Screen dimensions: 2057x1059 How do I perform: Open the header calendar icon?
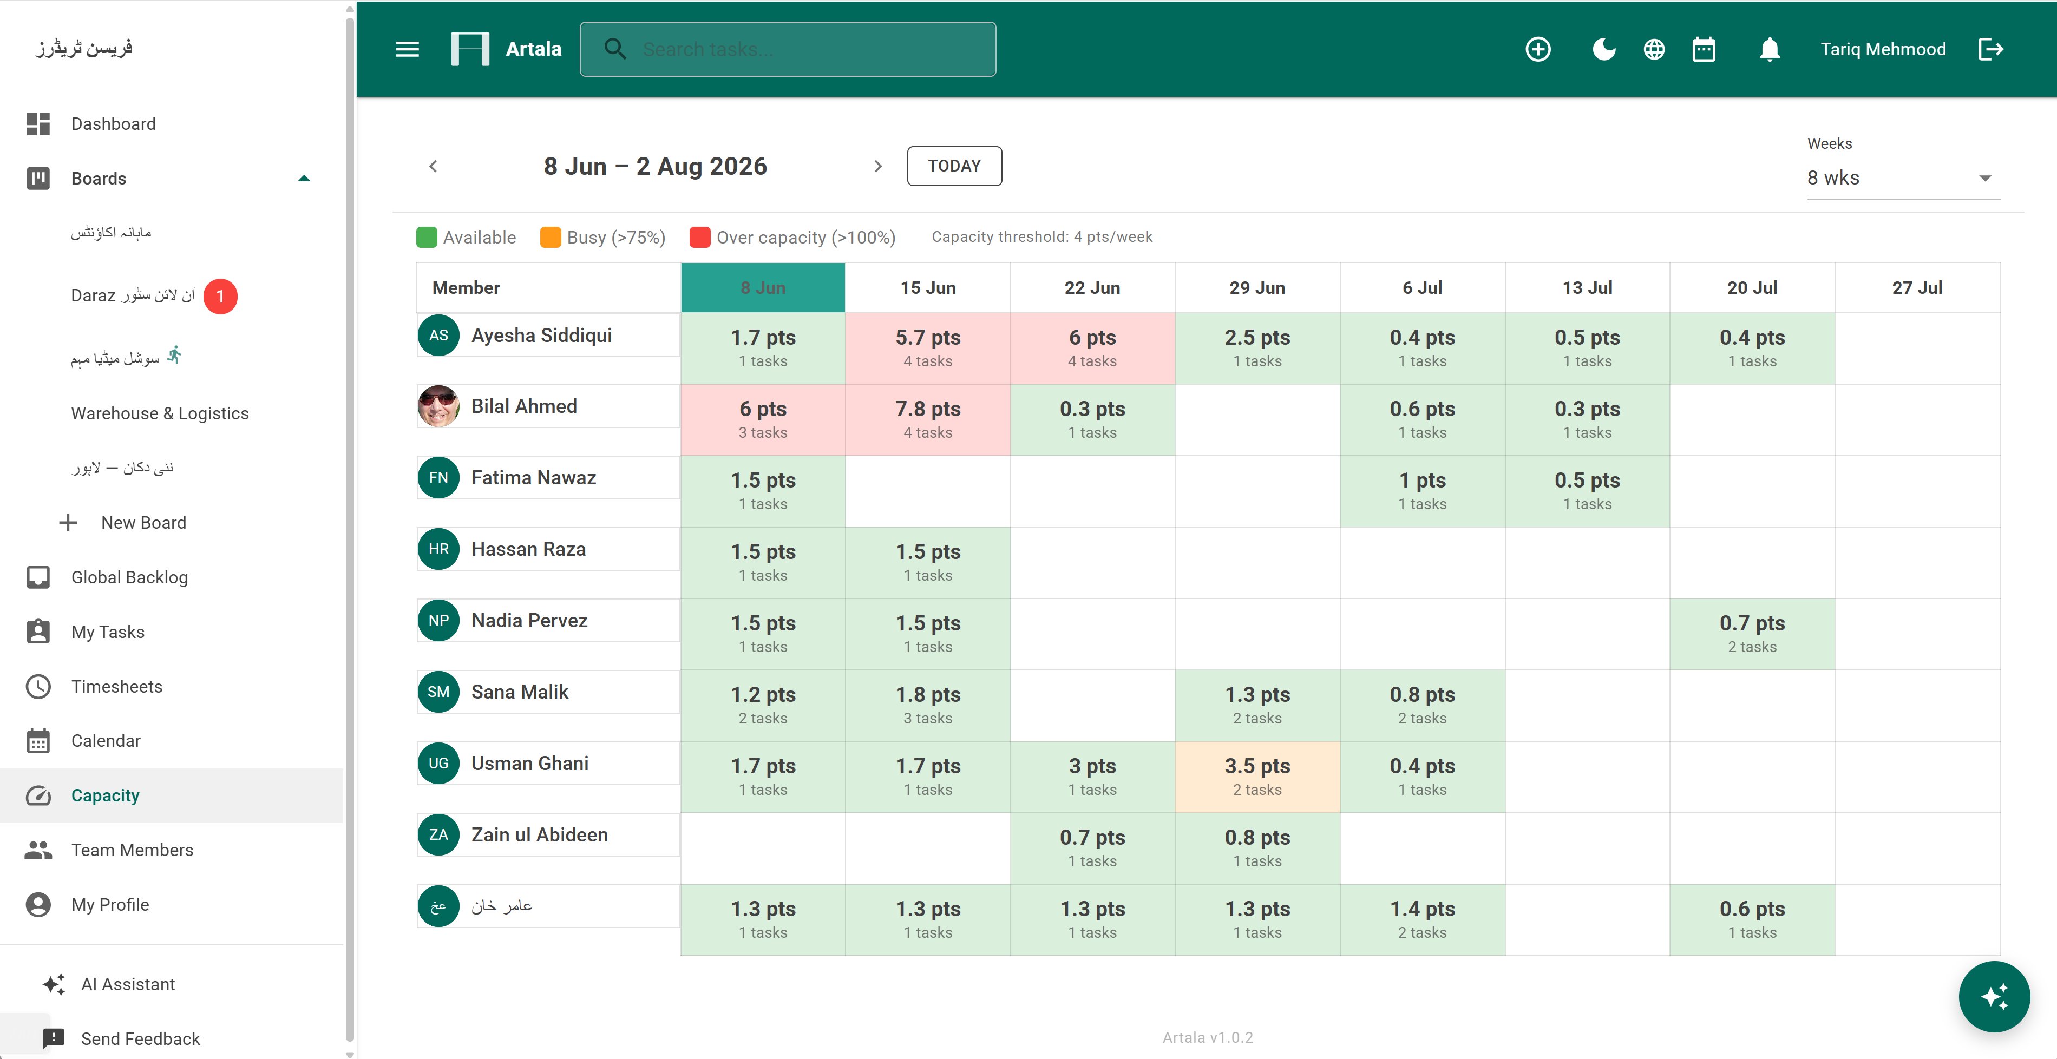pyautogui.click(x=1704, y=49)
